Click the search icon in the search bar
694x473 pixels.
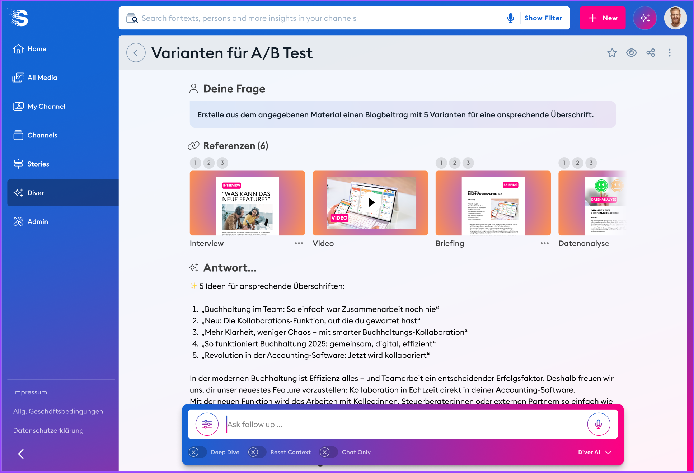click(132, 18)
